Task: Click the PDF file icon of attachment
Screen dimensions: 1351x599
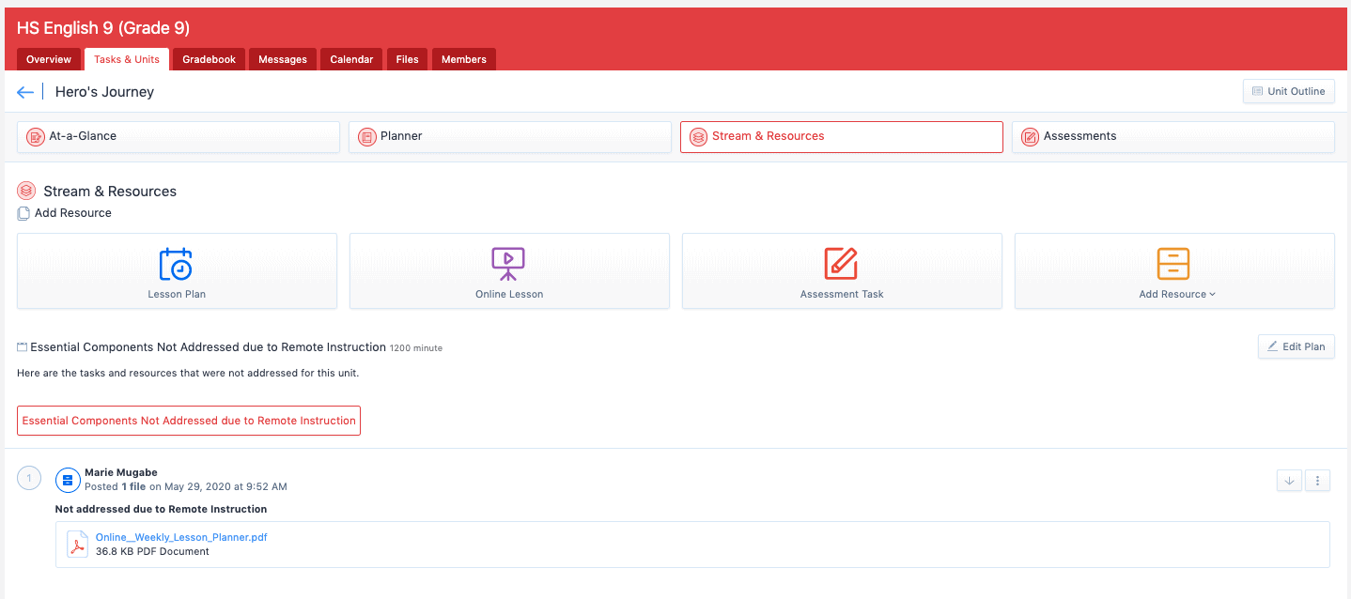Action: 78,545
